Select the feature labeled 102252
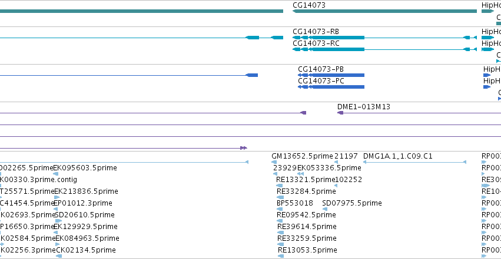Screen dimensions: 501x259 pyautogui.click(x=349, y=180)
